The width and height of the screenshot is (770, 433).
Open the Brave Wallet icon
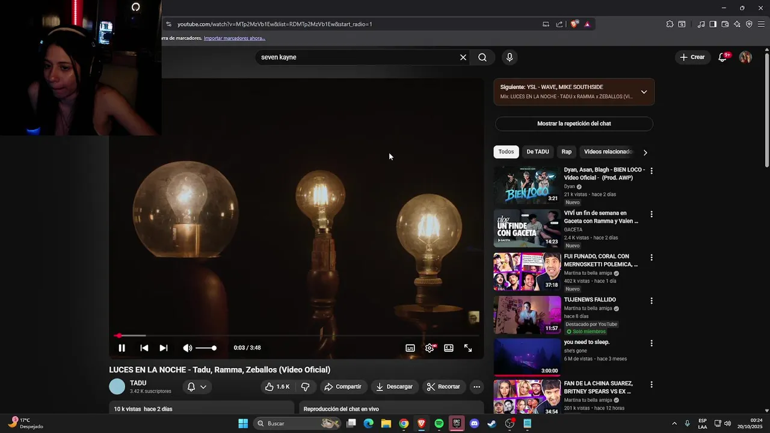pos(725,24)
